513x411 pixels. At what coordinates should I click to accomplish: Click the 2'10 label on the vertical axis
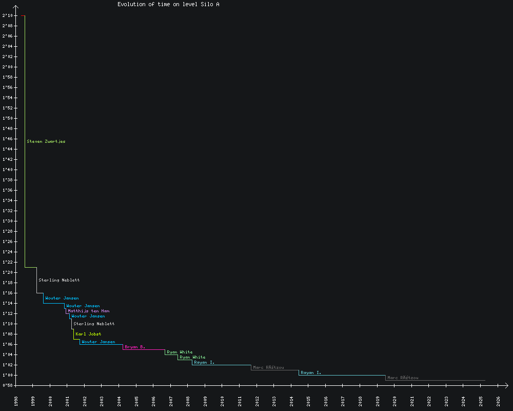click(x=7, y=15)
